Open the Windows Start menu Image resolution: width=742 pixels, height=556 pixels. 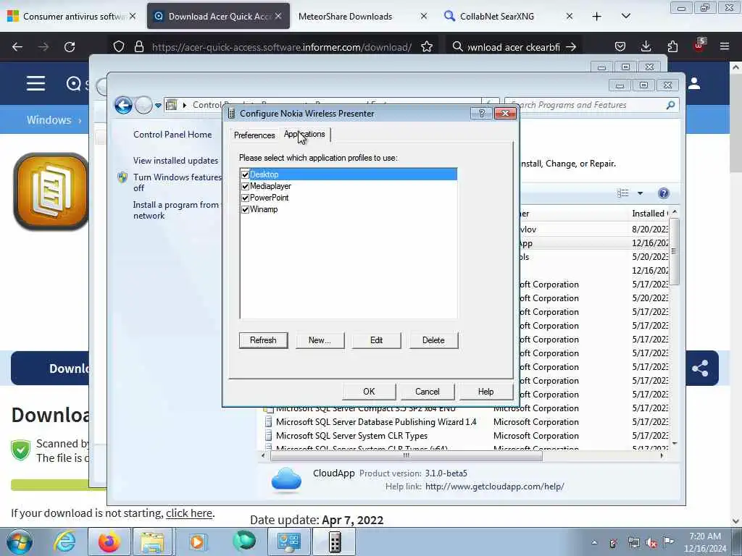point(20,542)
